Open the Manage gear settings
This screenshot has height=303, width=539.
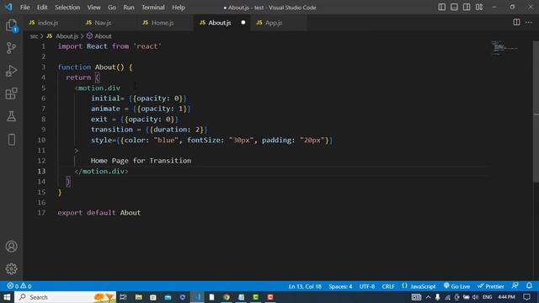point(11,268)
